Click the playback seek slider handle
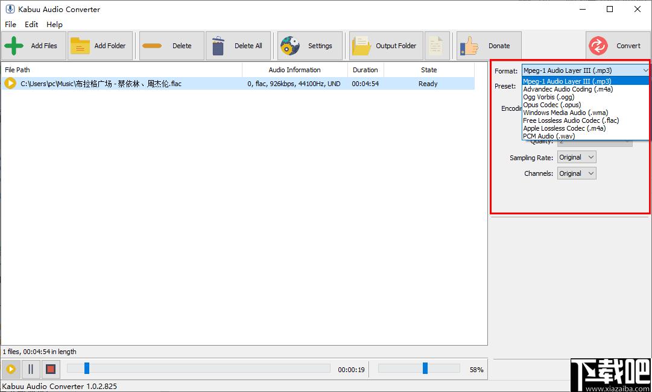The height and width of the screenshot is (392, 652). [86, 368]
